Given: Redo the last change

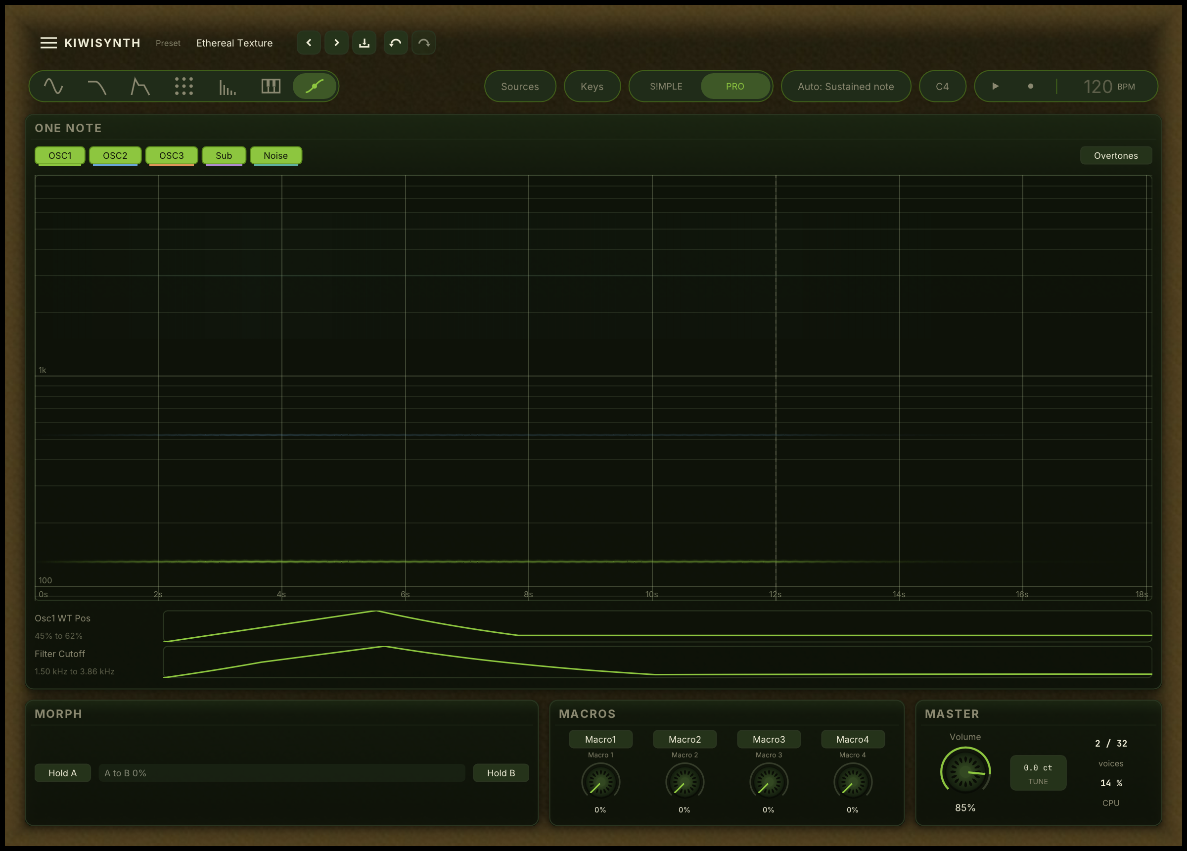Looking at the screenshot, I should coord(424,43).
